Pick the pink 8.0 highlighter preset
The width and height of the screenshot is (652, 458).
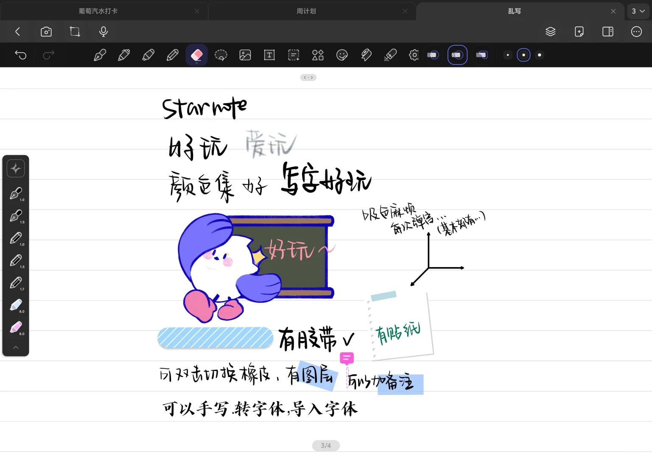pos(16,328)
